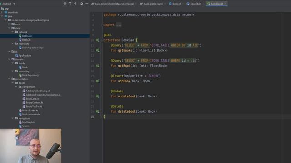The image size is (291, 163).
Task: Open the project panel gear settings
Action: pos(82,4)
